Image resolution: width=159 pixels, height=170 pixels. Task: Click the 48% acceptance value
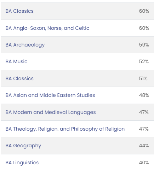click(x=144, y=95)
